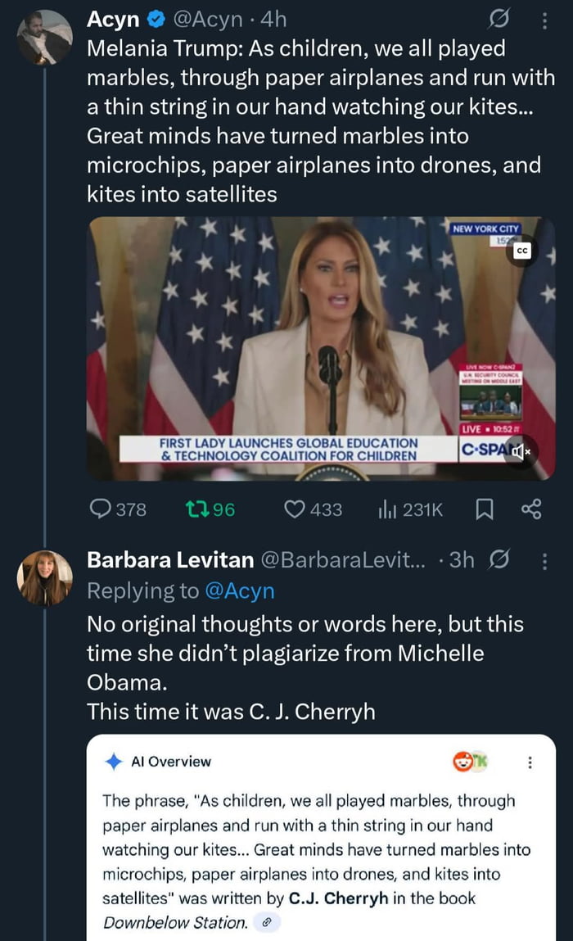Open Barbara Levitan's profile avatar
This screenshot has width=573, height=941.
[x=44, y=577]
